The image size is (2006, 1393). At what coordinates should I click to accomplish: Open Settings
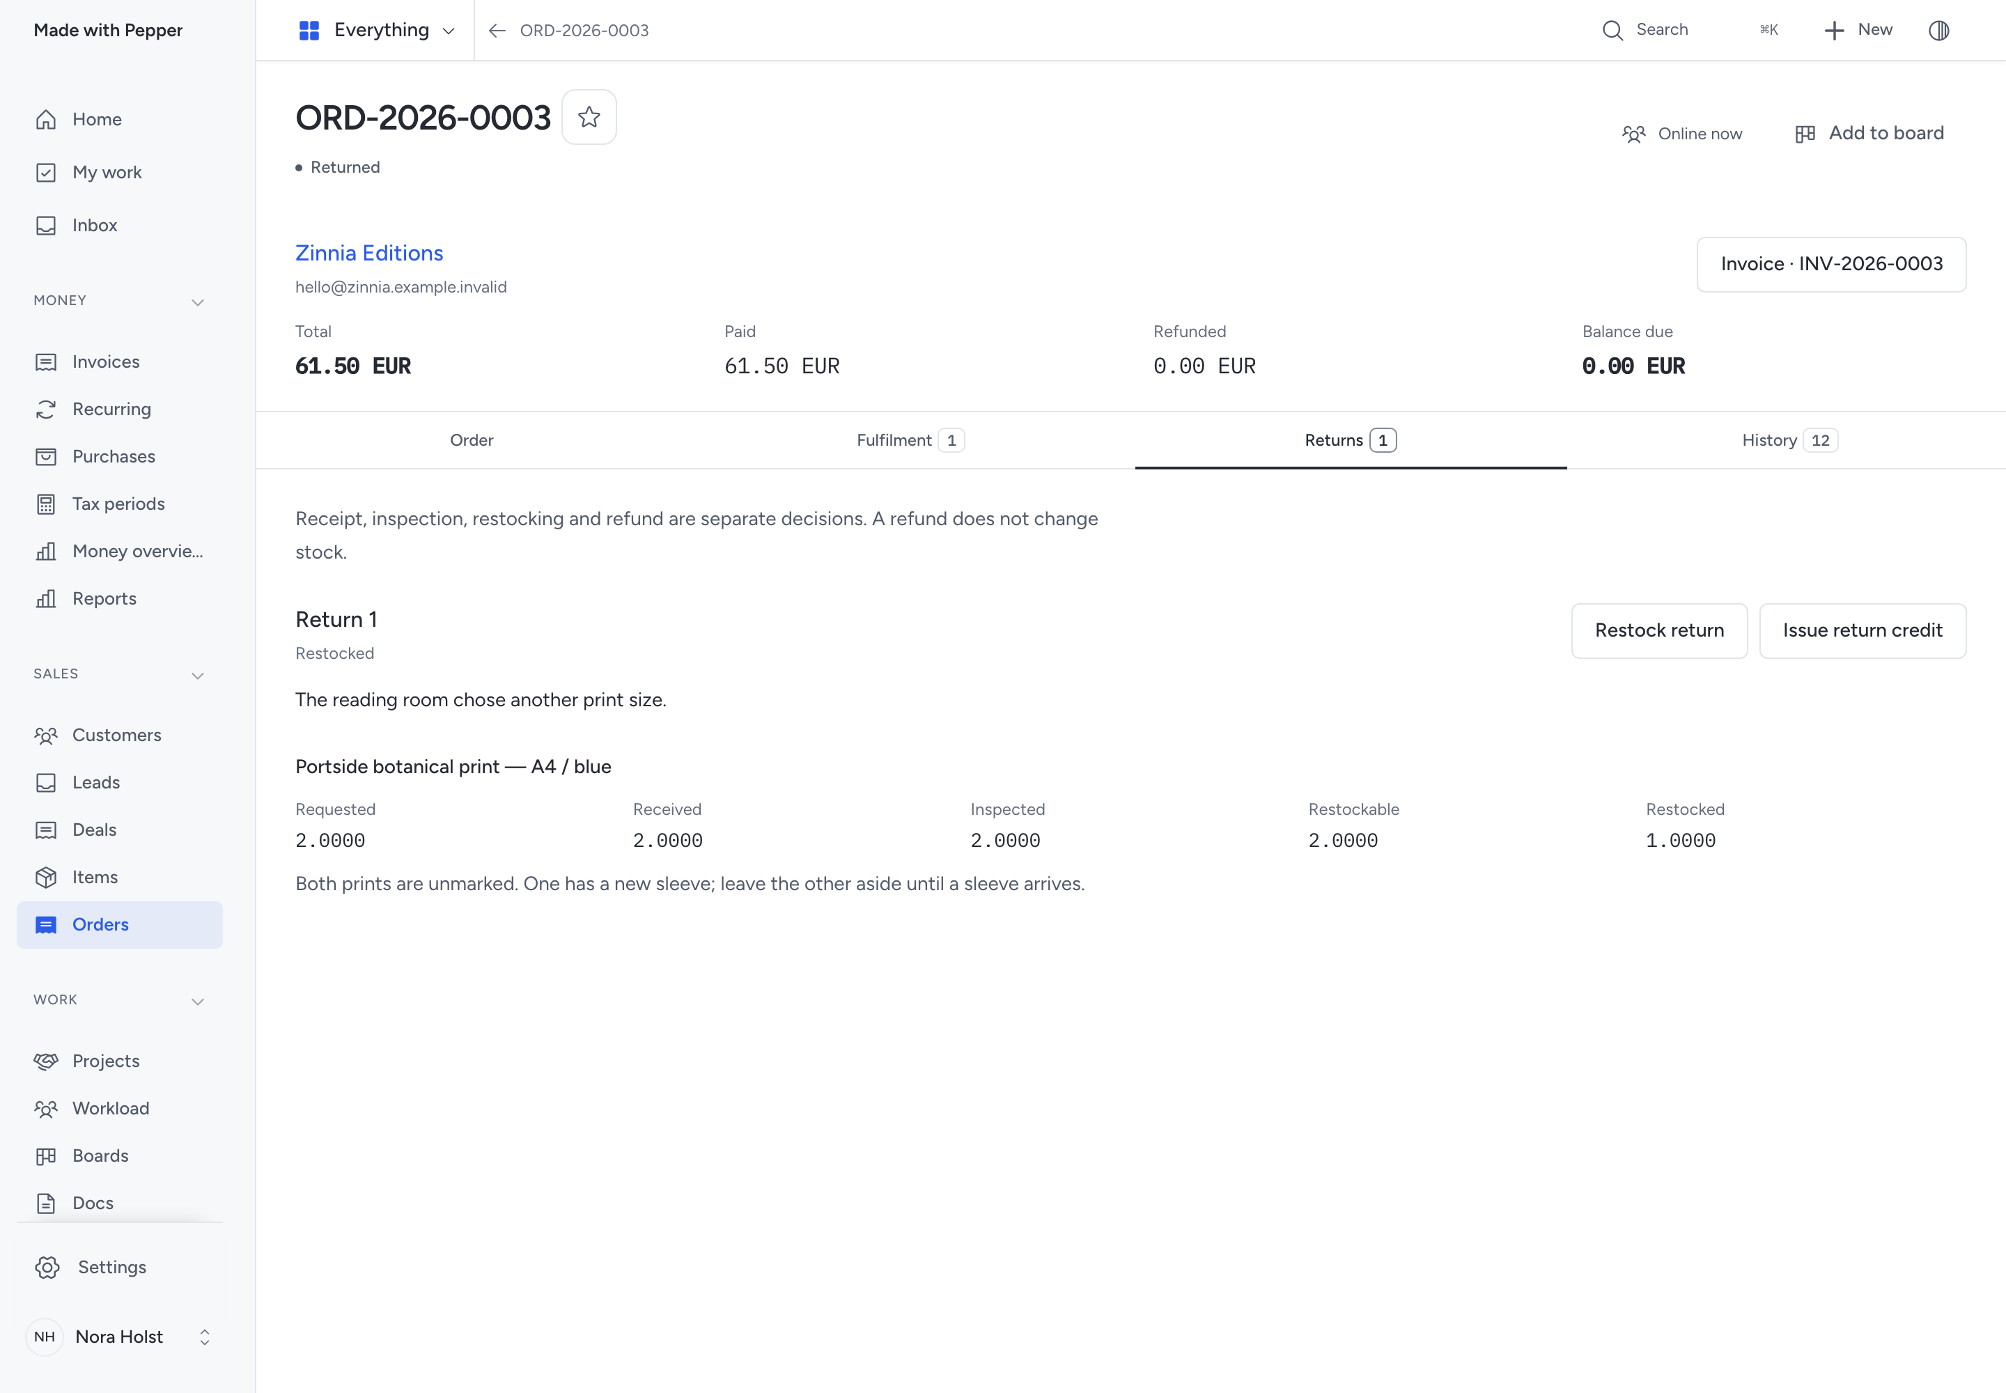coord(120,1268)
